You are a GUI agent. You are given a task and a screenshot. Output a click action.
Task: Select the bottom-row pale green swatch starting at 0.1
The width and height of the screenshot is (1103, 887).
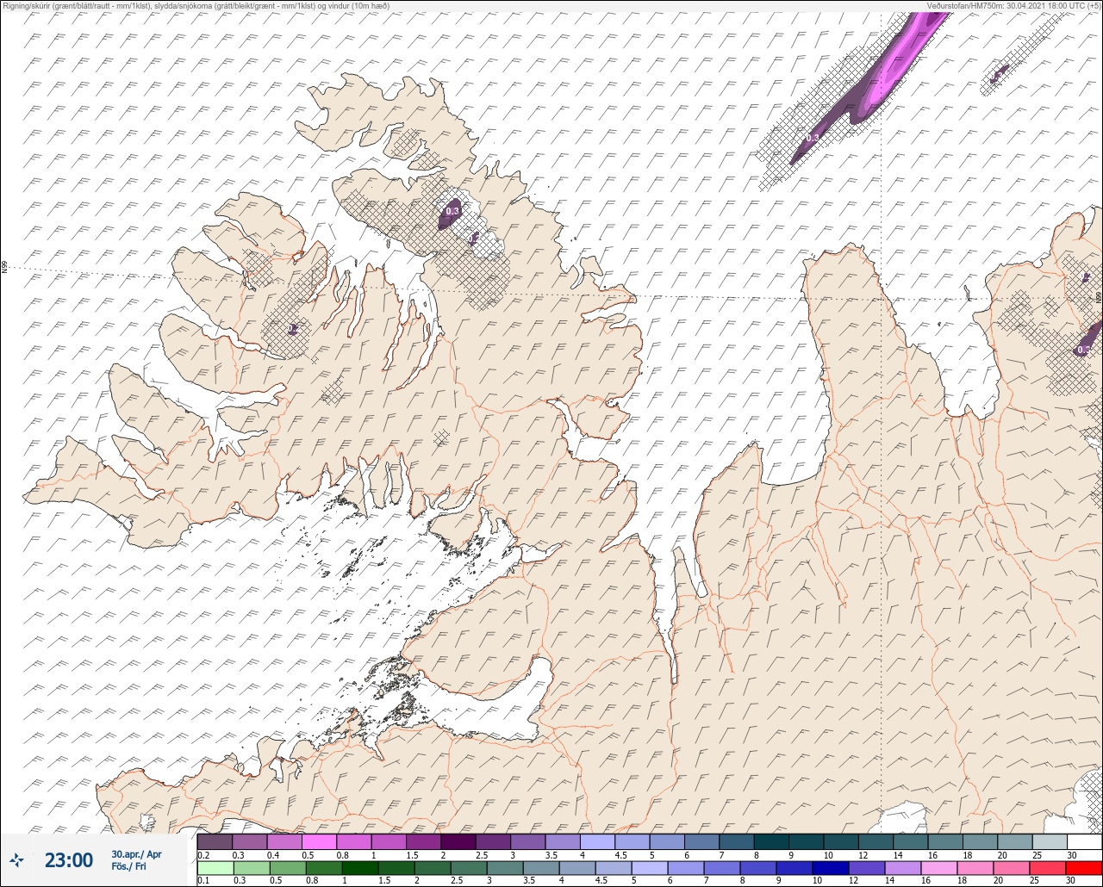(x=215, y=868)
